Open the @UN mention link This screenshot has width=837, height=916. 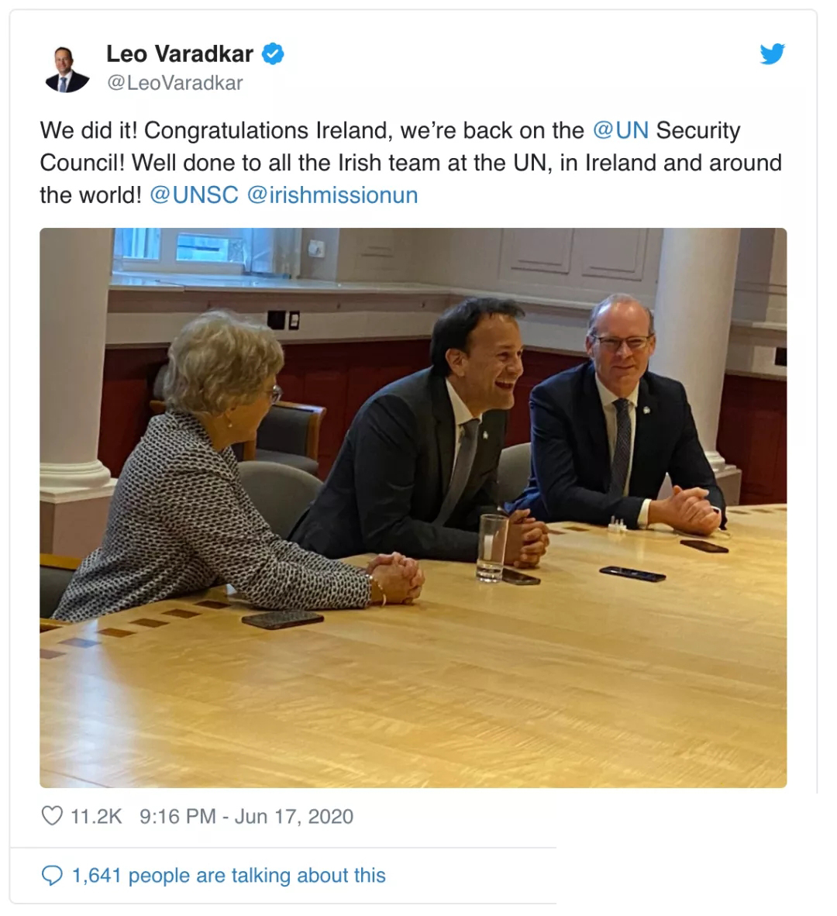click(x=620, y=130)
